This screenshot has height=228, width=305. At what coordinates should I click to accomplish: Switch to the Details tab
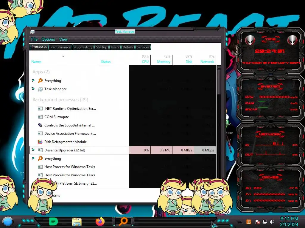click(x=128, y=47)
